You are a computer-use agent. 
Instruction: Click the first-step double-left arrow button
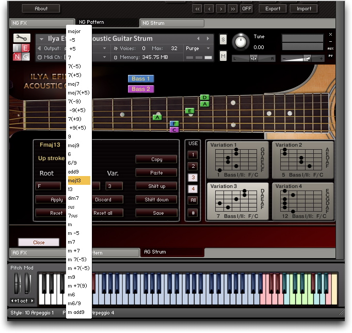pyautogui.click(x=197, y=9)
